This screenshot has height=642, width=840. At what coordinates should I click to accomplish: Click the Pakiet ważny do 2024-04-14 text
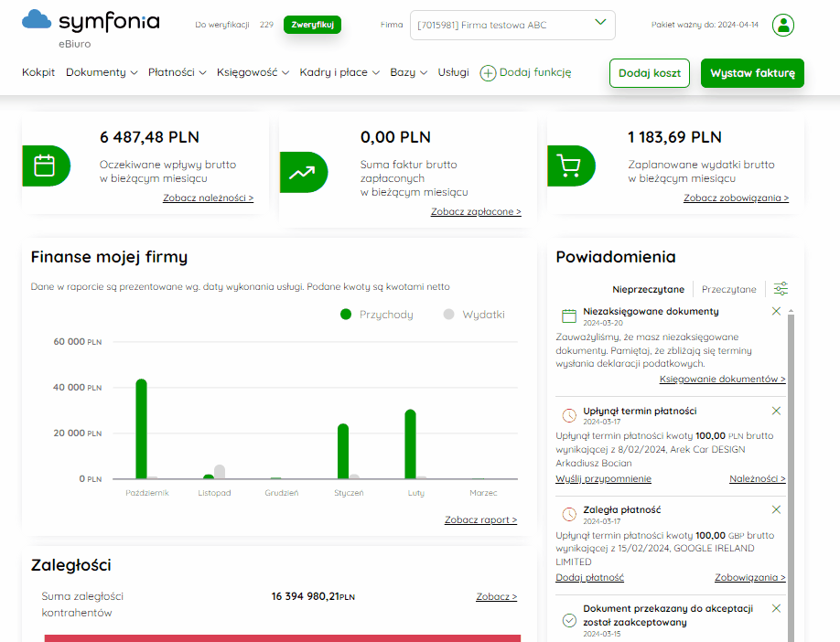pos(705,25)
